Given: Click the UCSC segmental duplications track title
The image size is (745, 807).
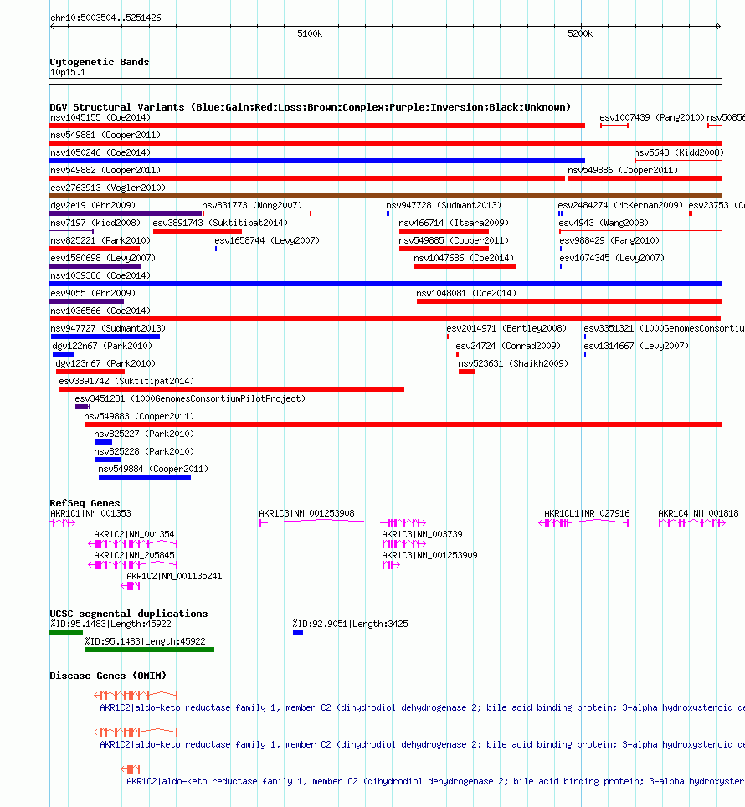Looking at the screenshot, I should [x=129, y=614].
